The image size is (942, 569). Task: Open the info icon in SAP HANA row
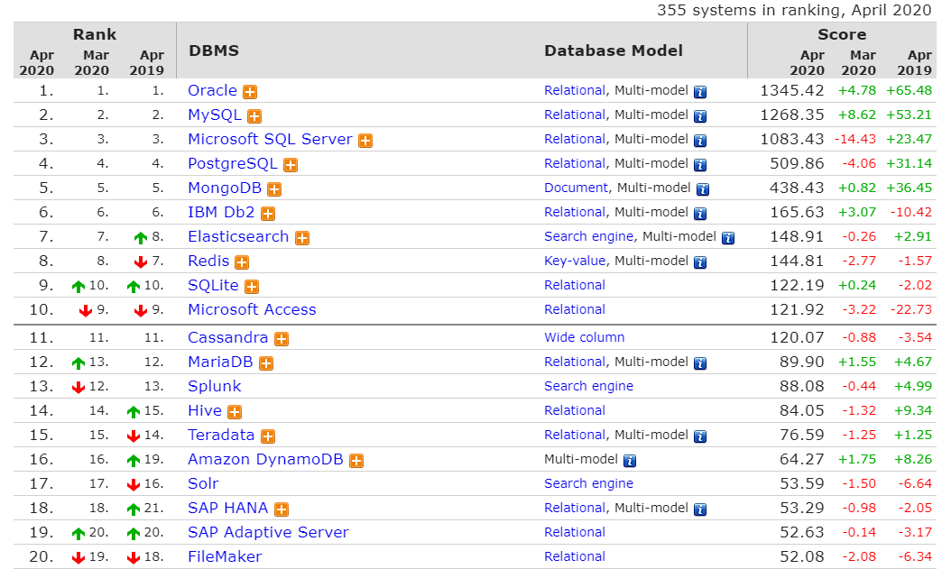point(700,509)
